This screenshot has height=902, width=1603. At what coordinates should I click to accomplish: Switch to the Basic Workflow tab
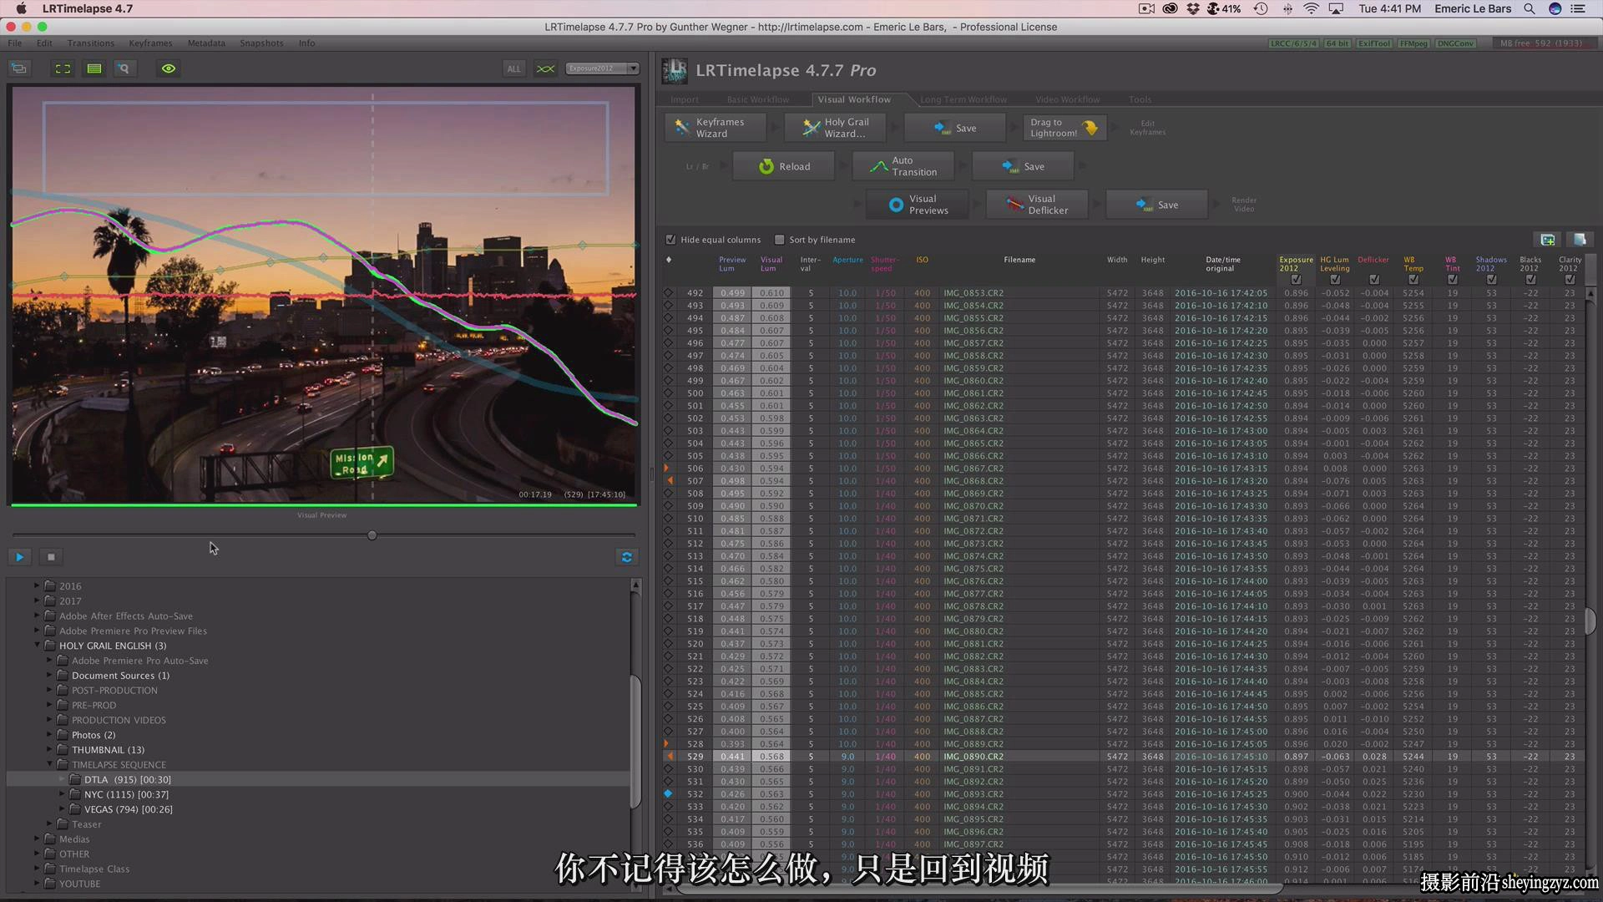coord(757,99)
